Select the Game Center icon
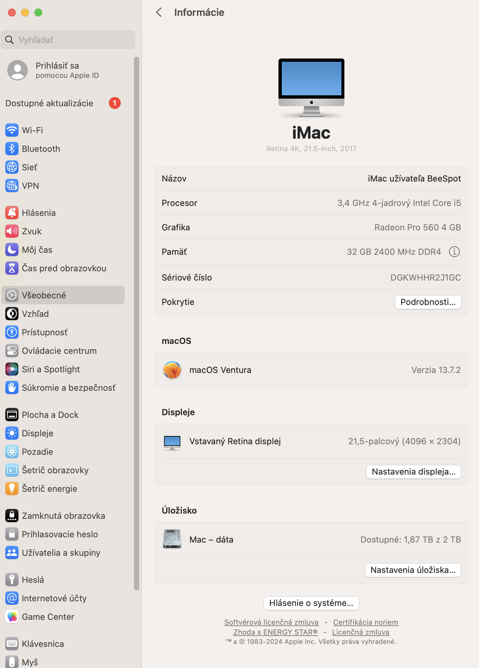This screenshot has width=479, height=668. pos(12,617)
